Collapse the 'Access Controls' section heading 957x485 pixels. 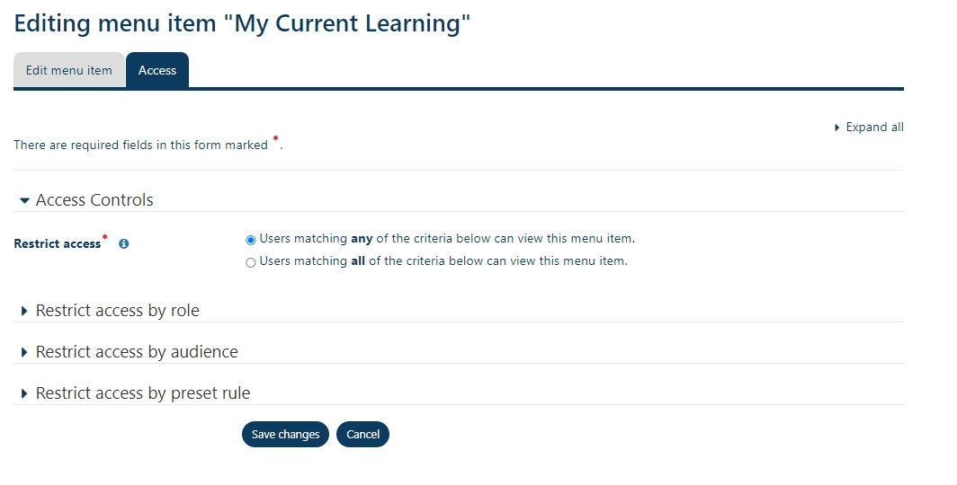[x=94, y=200]
